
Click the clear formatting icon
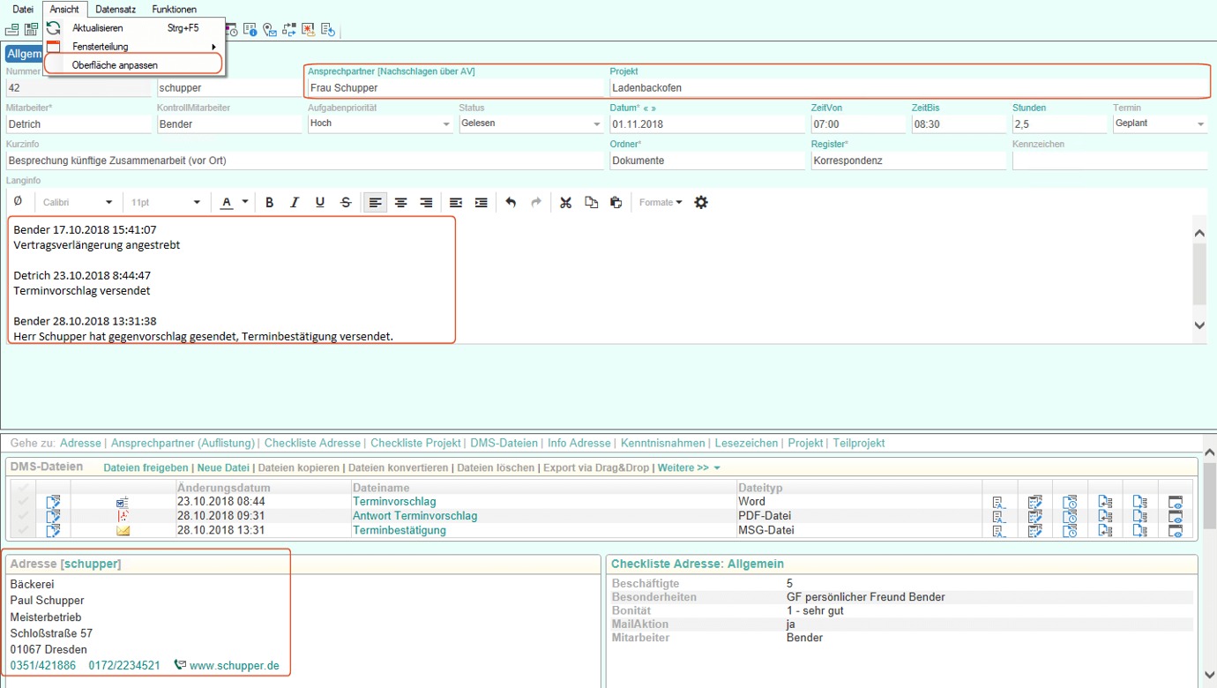(19, 202)
